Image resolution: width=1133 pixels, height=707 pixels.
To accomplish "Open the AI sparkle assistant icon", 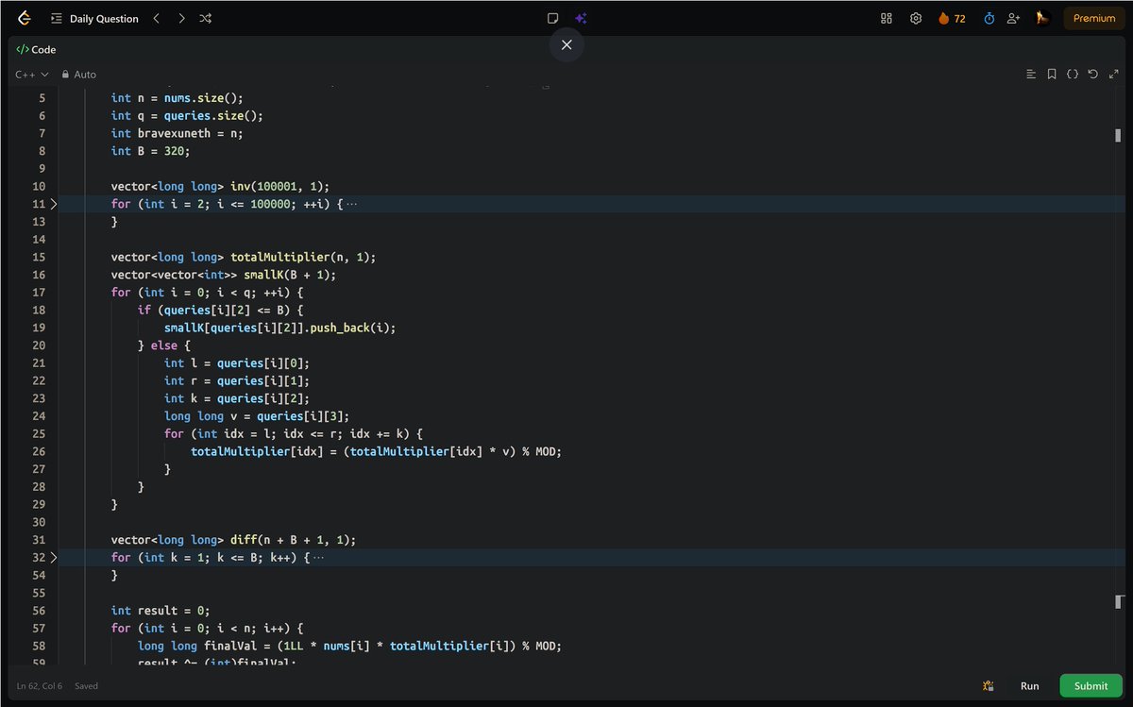I will pyautogui.click(x=581, y=18).
